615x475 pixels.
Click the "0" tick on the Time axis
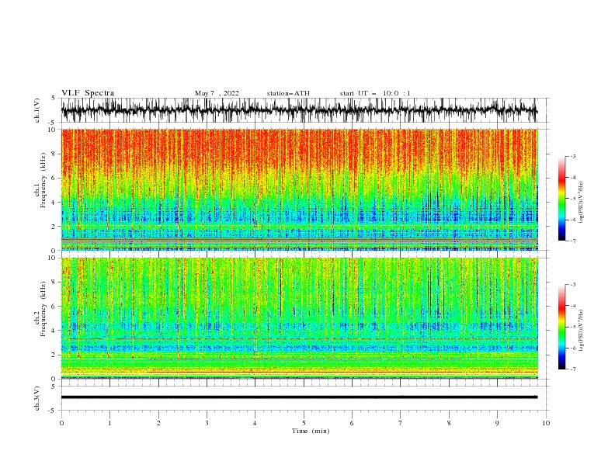click(61, 423)
